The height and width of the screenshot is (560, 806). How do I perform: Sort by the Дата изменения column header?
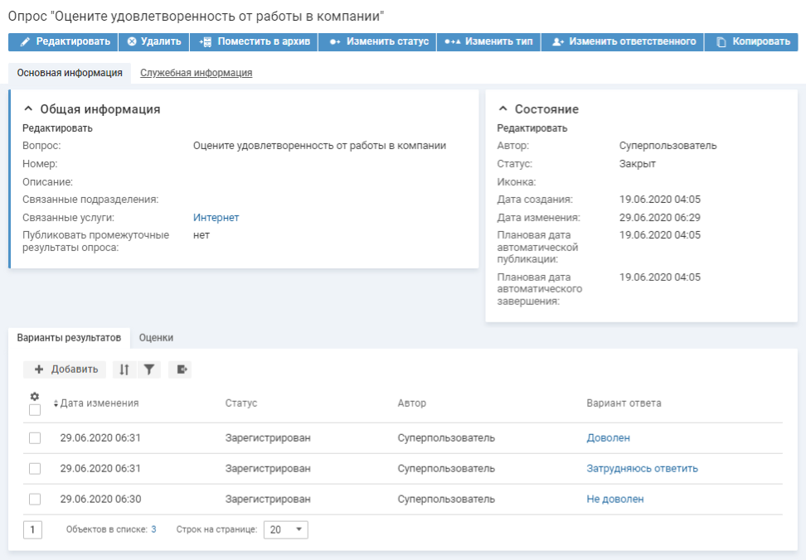click(x=99, y=403)
